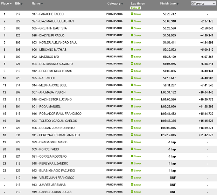Sort by Name column header
The height and width of the screenshot is (195, 217).
[37, 4]
